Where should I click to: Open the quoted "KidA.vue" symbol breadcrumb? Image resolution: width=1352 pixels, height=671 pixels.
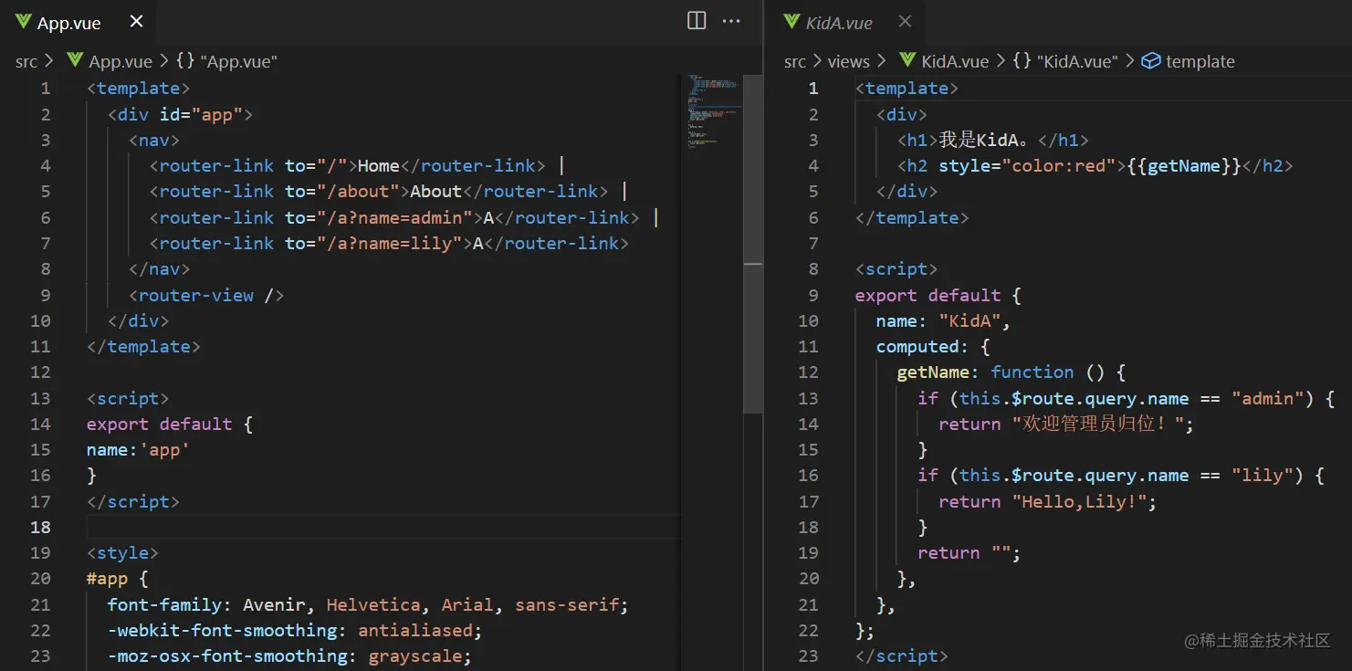[1078, 61]
